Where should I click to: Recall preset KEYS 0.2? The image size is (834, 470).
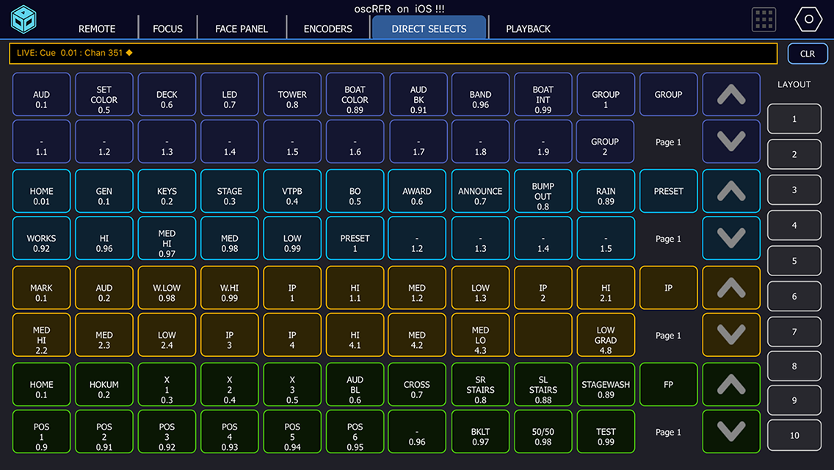[167, 191]
